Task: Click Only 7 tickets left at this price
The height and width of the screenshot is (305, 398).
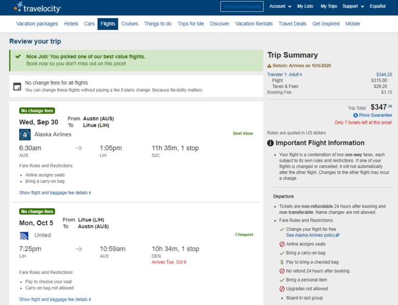Action: pos(363,122)
